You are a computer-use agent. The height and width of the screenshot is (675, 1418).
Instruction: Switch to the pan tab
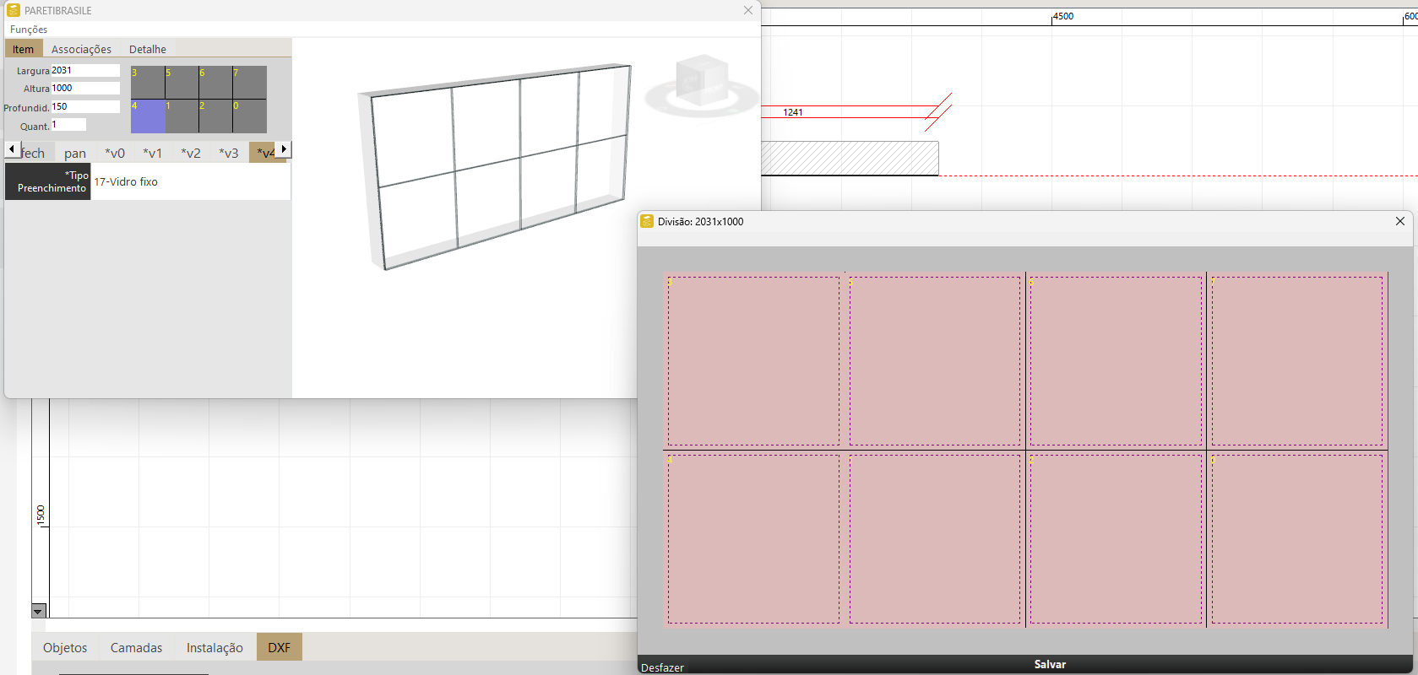[x=75, y=153]
